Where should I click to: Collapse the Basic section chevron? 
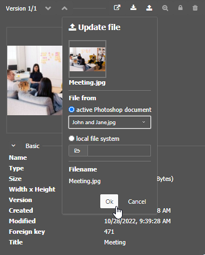pos(13,146)
